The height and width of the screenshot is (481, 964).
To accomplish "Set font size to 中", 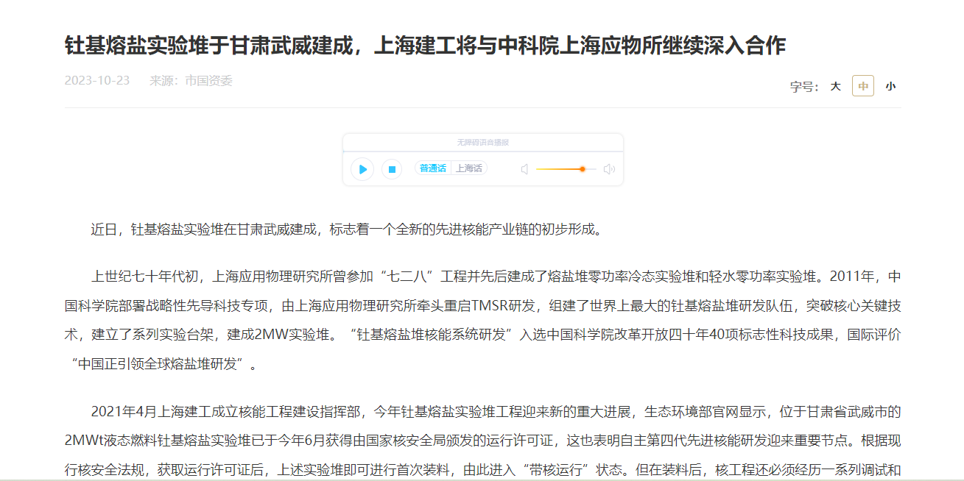I will (863, 86).
